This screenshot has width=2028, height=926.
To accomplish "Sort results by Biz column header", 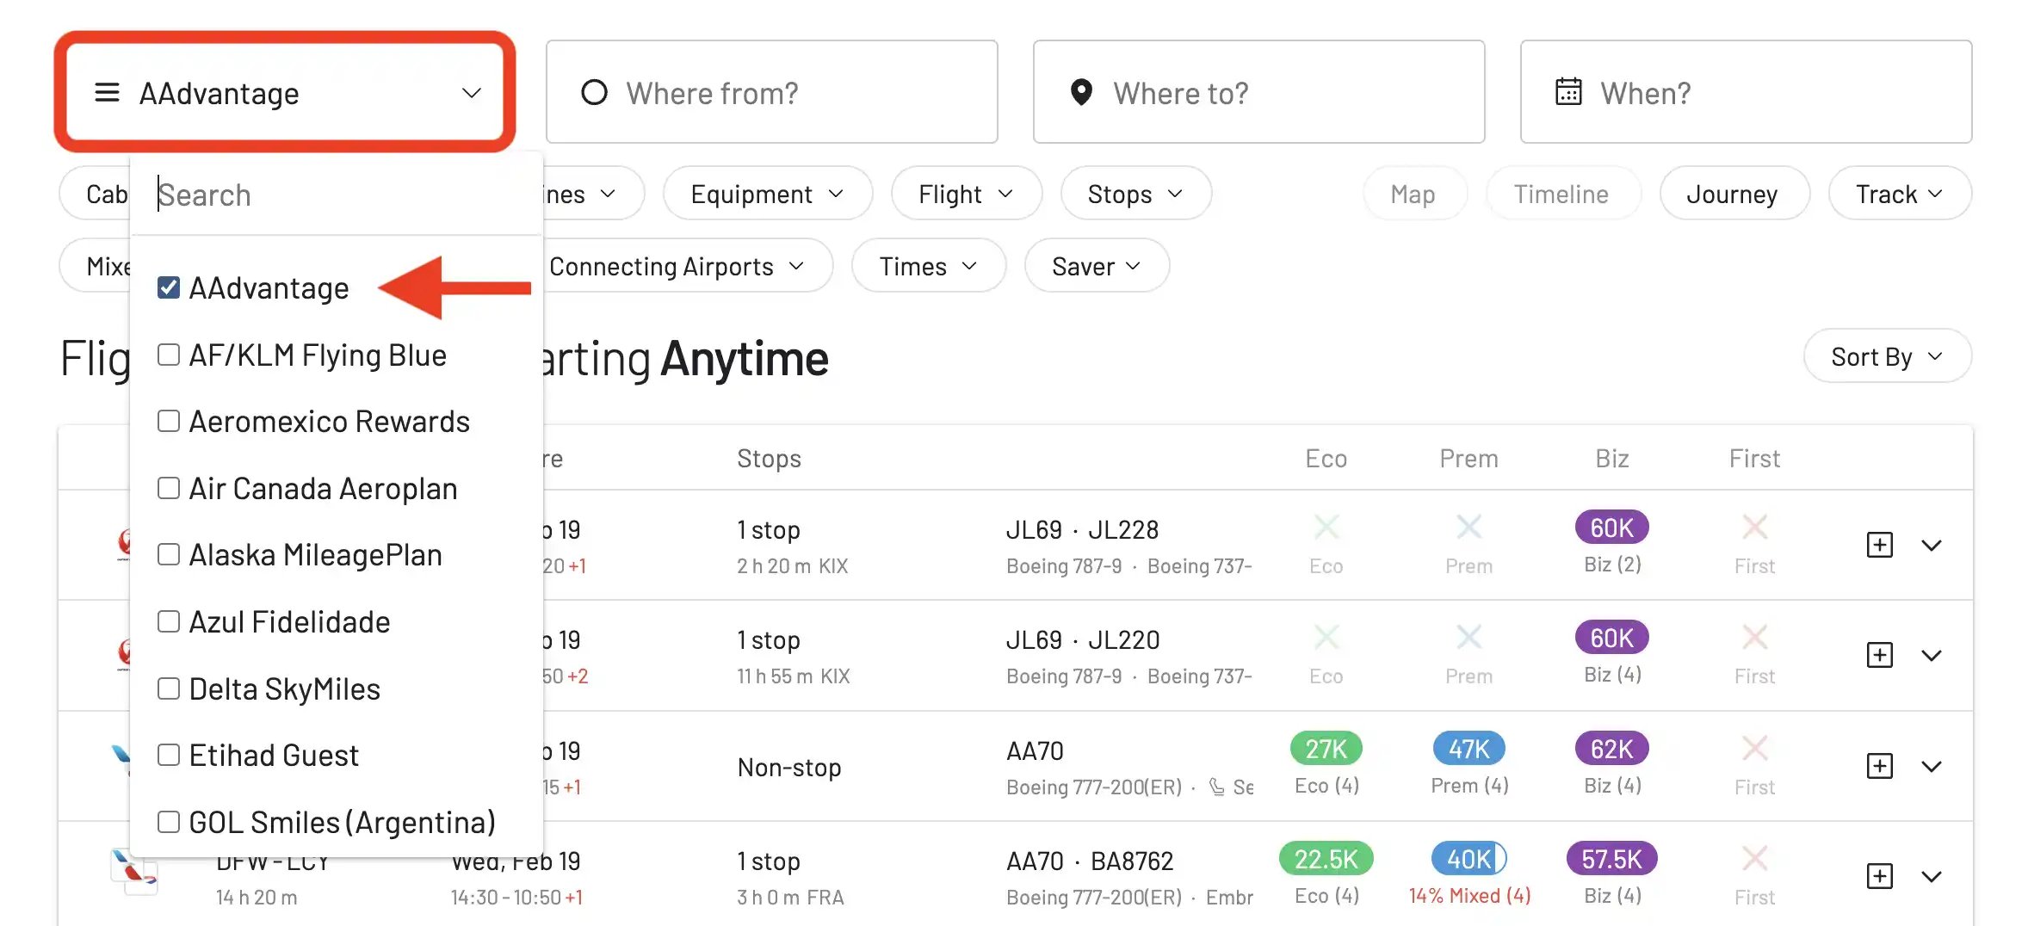I will 1611,458.
